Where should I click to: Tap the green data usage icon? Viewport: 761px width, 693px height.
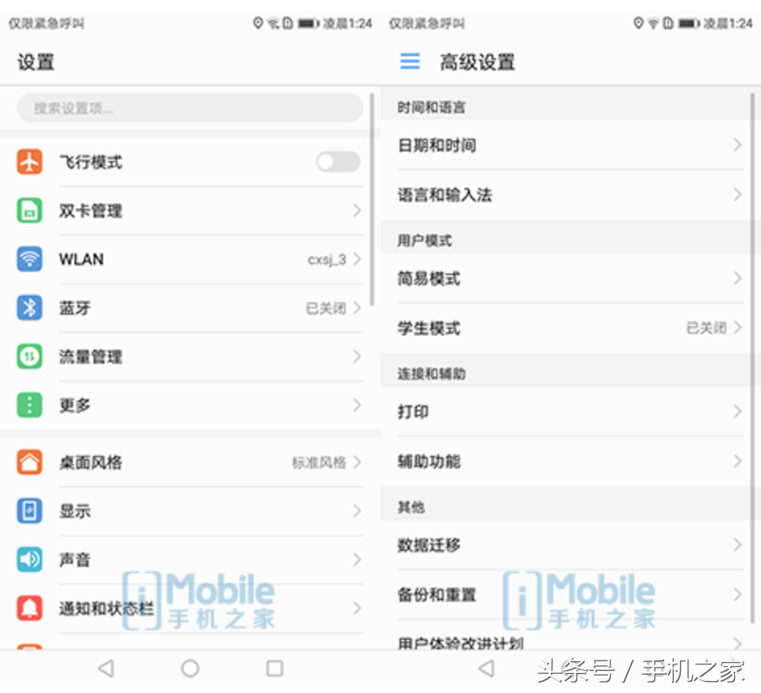coord(29,357)
